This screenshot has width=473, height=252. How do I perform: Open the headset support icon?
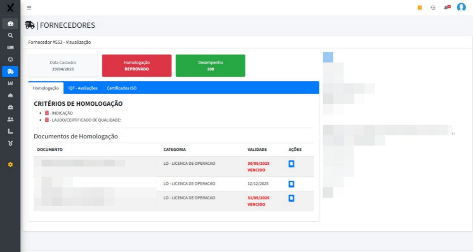click(x=433, y=8)
